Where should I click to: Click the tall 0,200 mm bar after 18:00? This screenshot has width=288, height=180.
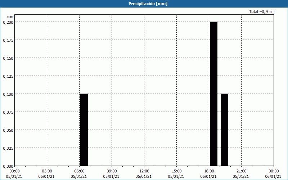click(x=214, y=94)
